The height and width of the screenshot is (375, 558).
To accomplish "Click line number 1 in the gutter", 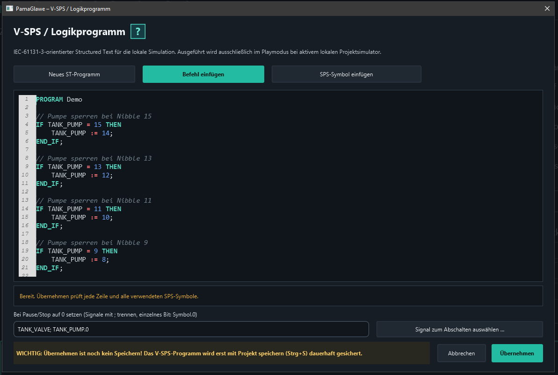I will click(27, 99).
